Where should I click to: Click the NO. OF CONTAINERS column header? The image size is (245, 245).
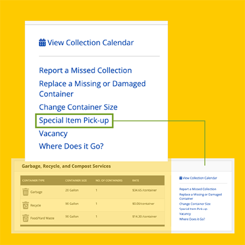109,180
